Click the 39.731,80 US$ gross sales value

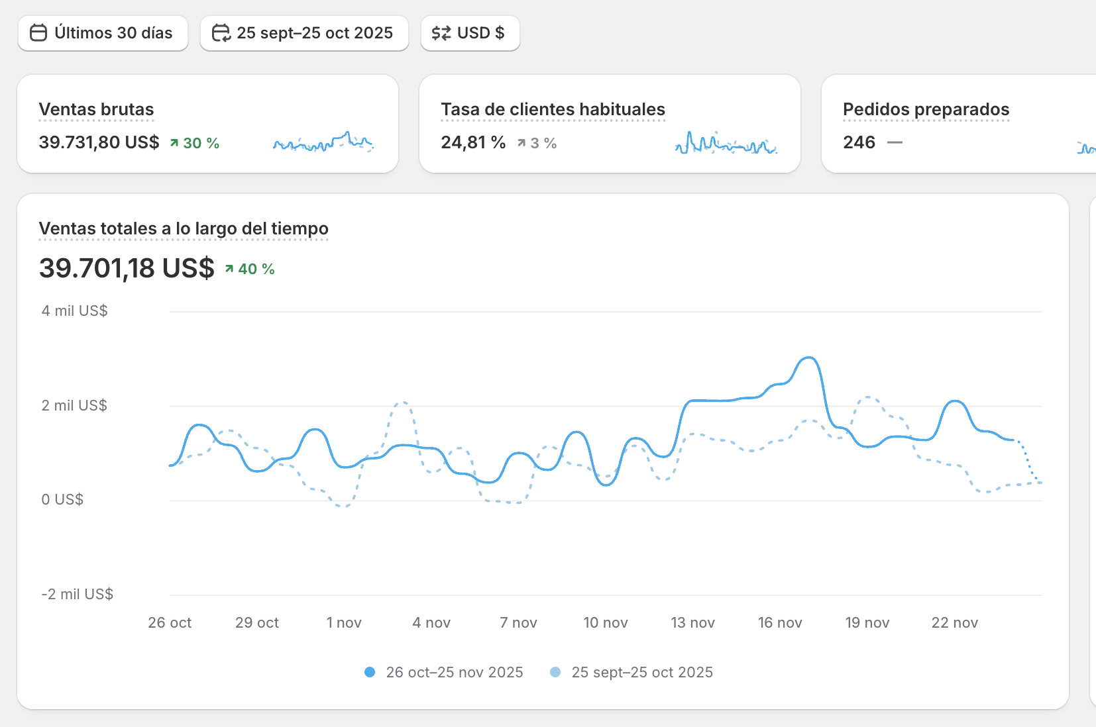point(99,142)
